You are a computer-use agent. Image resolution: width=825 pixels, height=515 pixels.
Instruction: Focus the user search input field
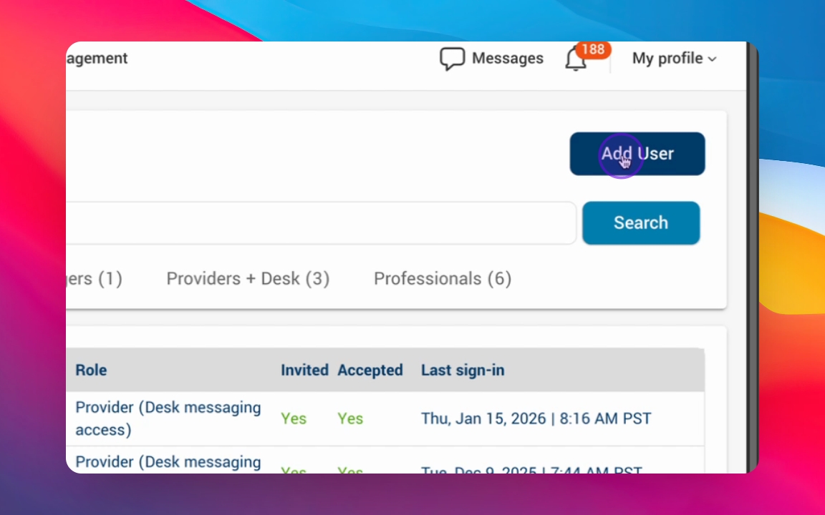321,223
